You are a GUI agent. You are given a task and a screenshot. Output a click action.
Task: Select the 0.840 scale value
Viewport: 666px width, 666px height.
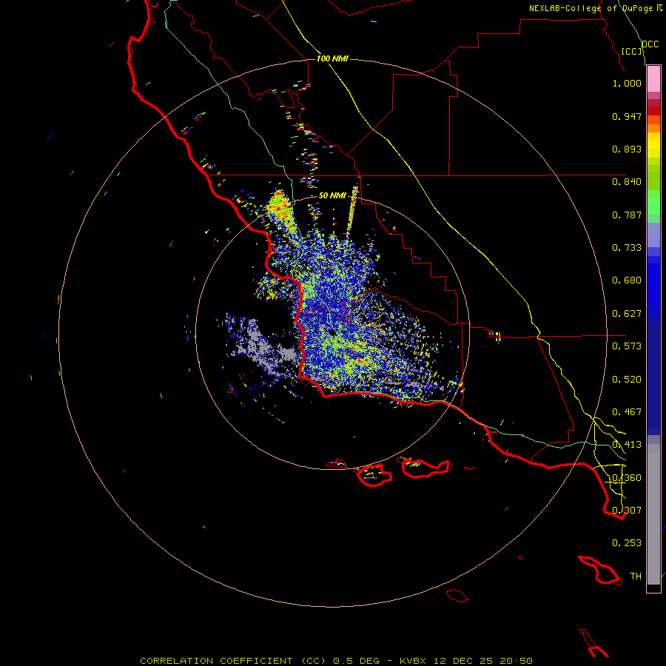627,182
